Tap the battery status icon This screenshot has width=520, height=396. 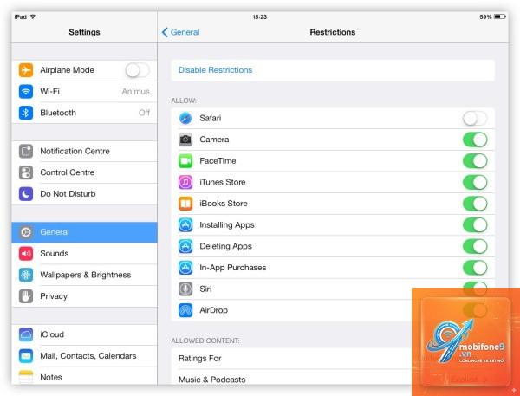point(500,16)
